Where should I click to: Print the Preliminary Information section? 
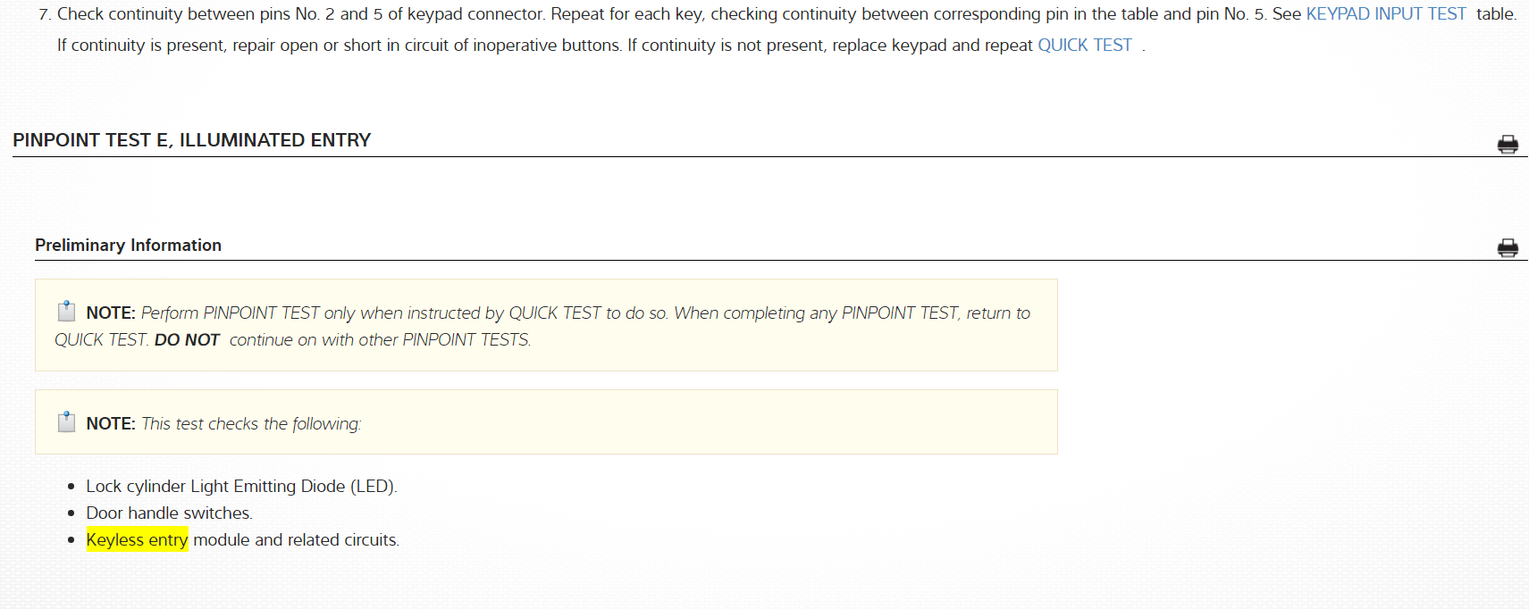[1508, 248]
